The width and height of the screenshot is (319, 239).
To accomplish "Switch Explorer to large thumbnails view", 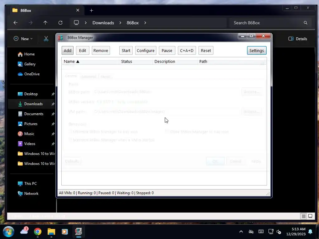I will point(310,216).
